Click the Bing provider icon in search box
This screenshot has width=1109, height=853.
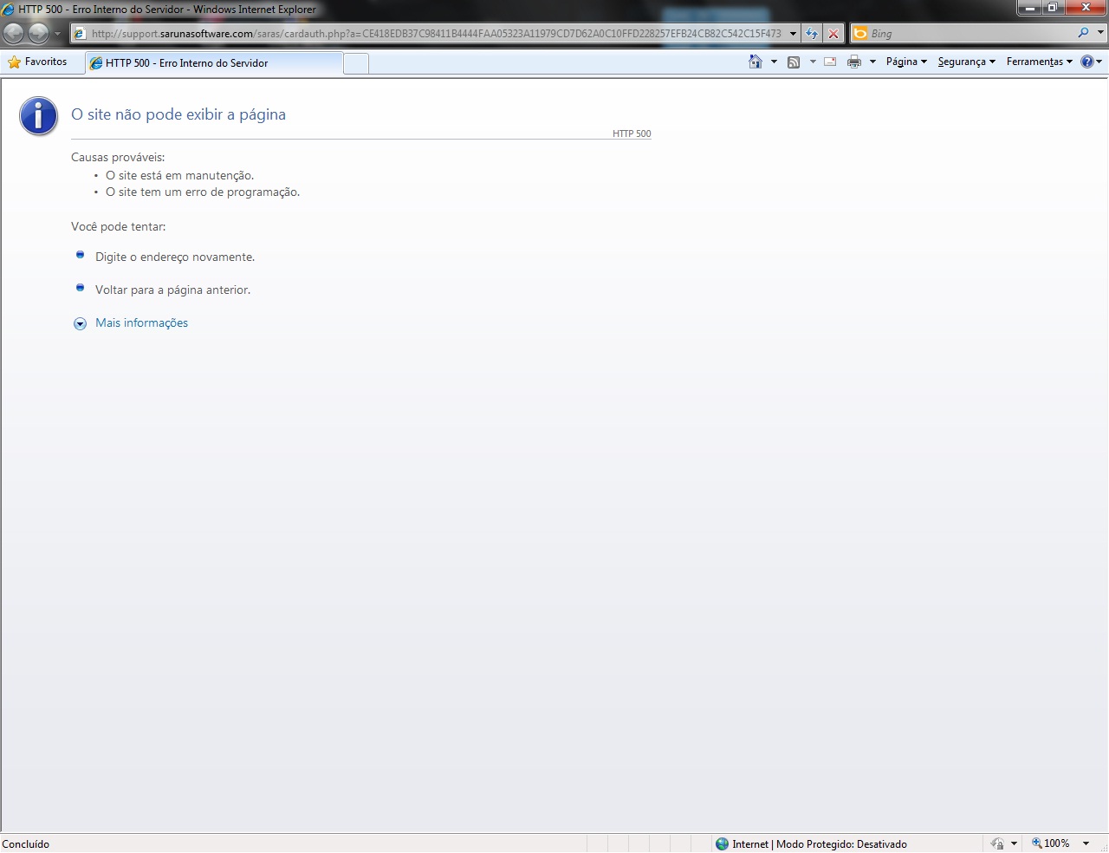tap(860, 33)
